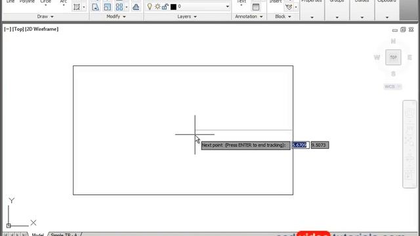Open the WCS coordinate system dropdown

392,87
